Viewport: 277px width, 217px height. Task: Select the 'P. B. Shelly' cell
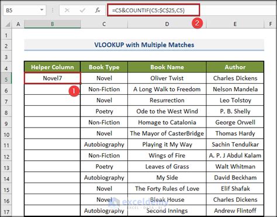coord(235,111)
